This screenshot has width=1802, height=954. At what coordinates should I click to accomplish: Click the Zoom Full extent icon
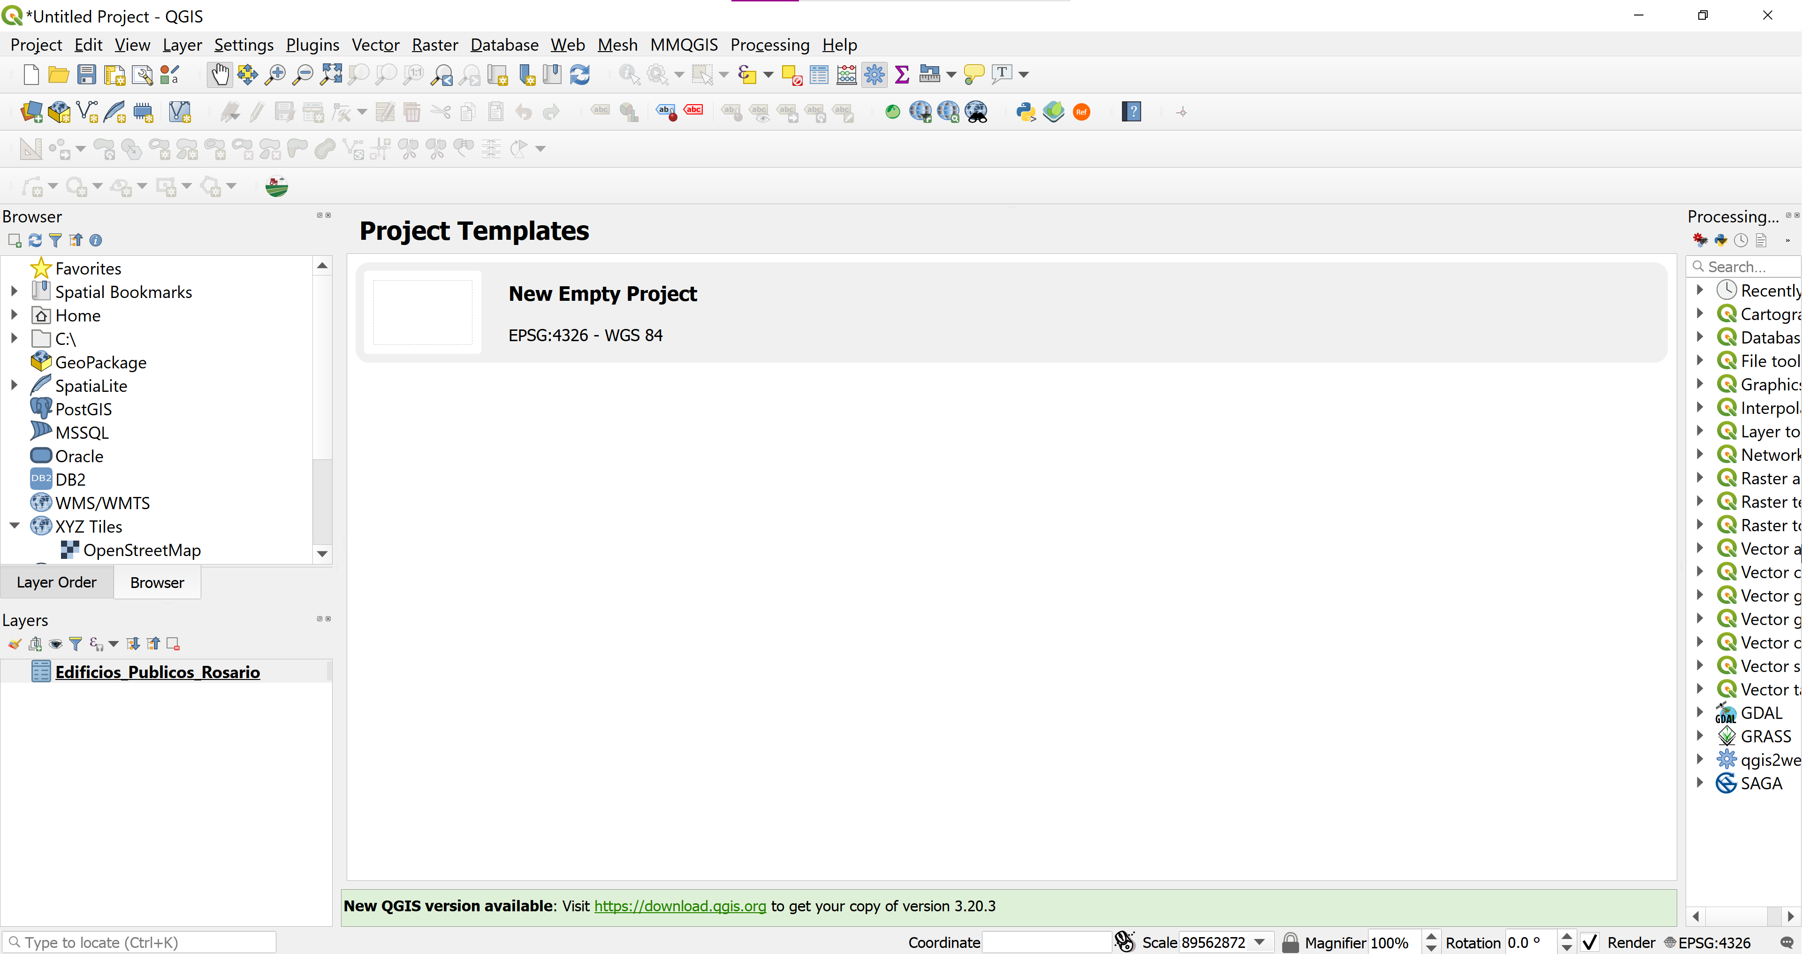(x=331, y=74)
